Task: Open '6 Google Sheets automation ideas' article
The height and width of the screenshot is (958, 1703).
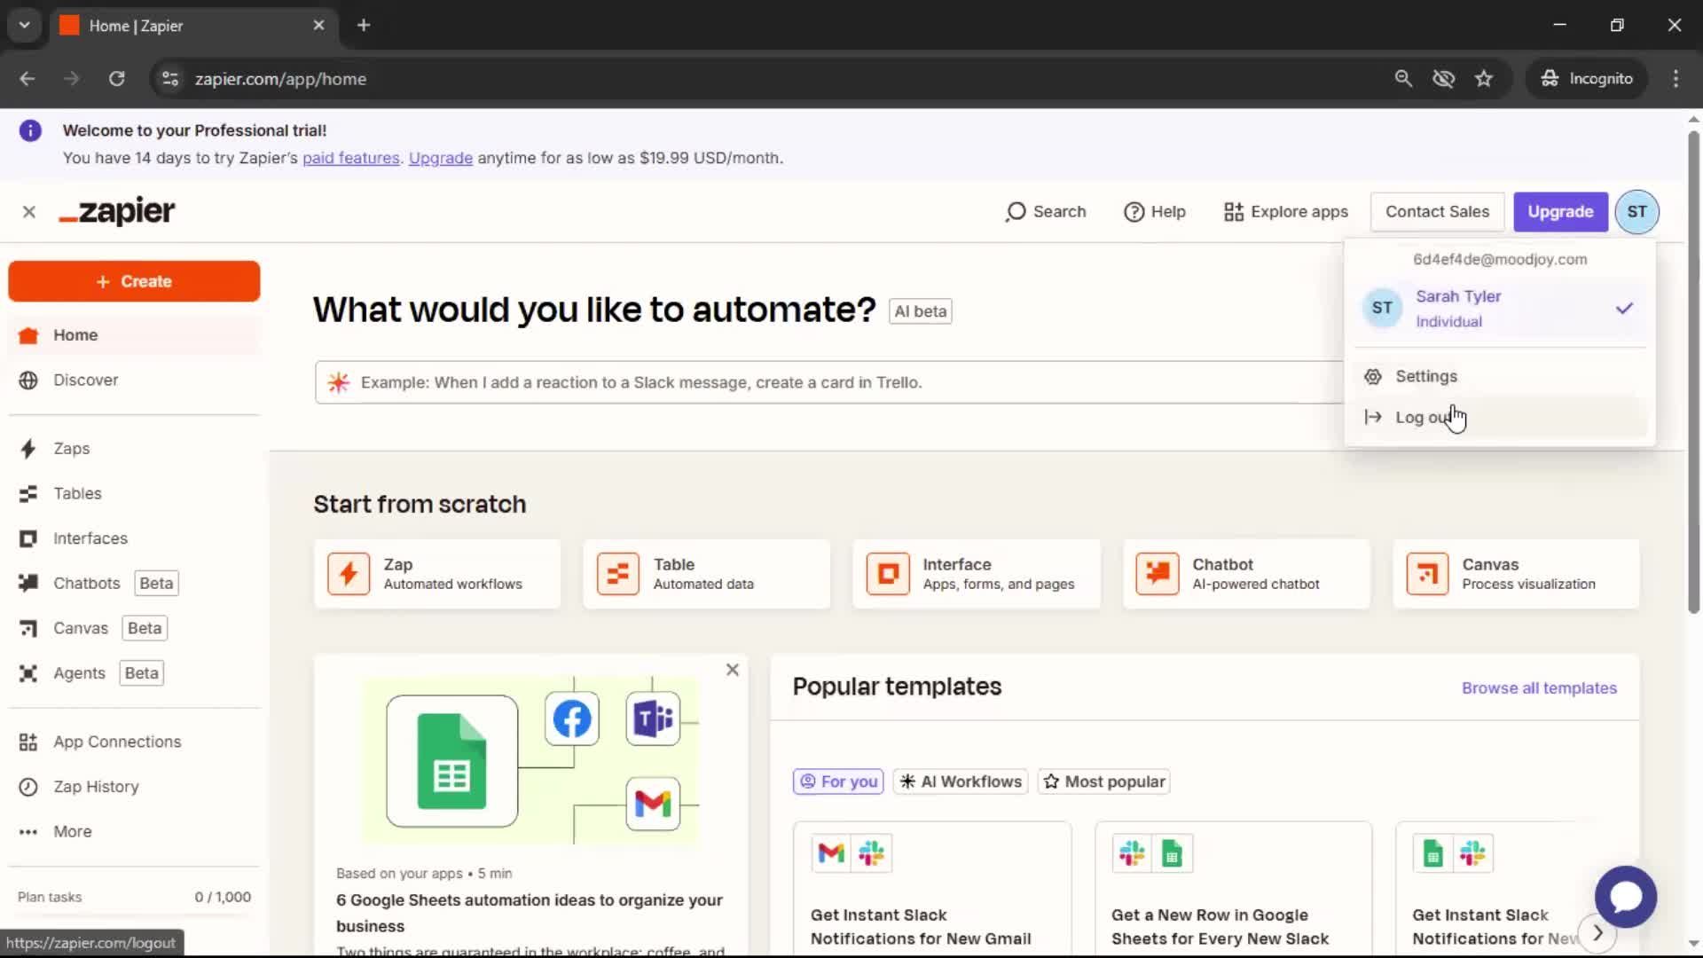Action: pos(530,913)
